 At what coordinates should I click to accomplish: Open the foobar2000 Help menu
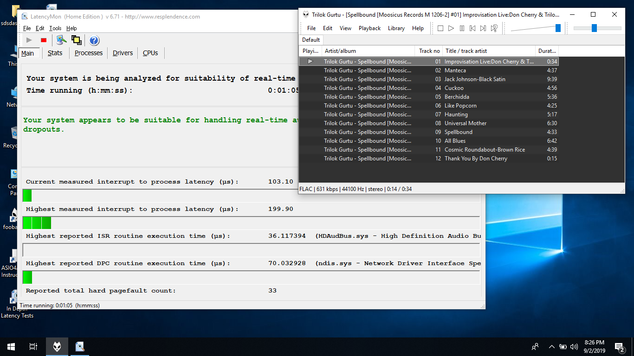coord(418,28)
